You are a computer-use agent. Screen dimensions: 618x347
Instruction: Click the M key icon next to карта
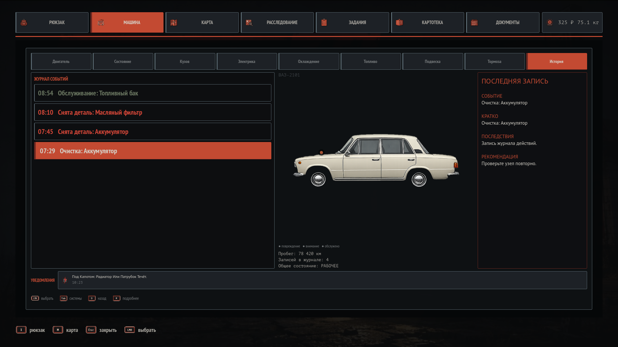point(58,330)
